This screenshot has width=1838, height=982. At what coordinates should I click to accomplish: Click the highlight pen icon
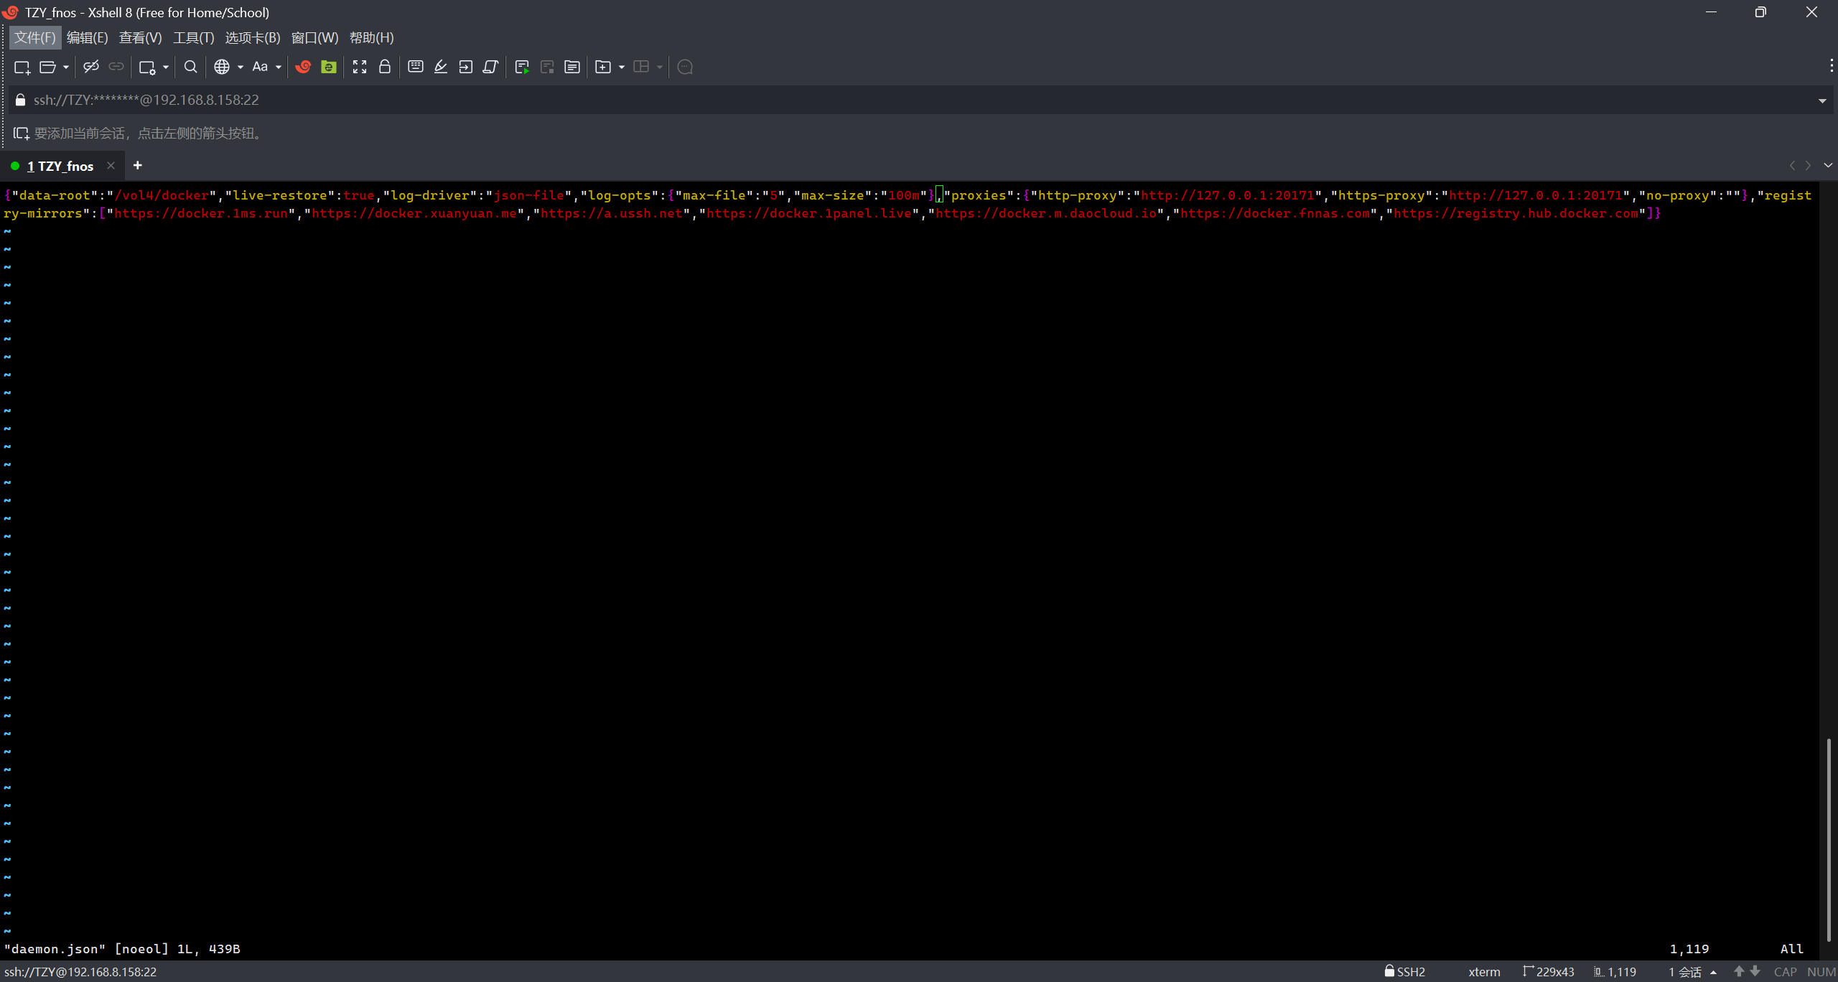pos(441,67)
